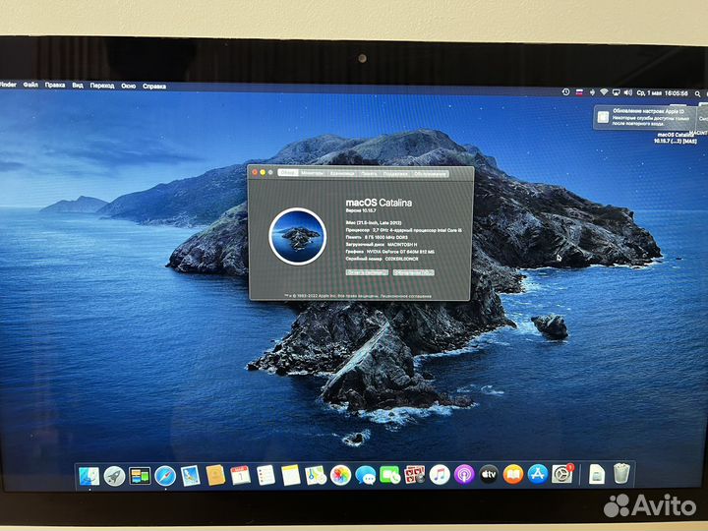The width and height of the screenshot is (708, 531).
Task: Open the Правка menu
Action: point(55,85)
